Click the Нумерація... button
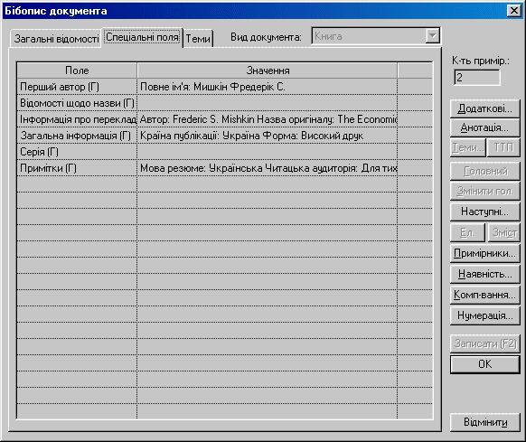Screen dimensions: 526x442 click(x=484, y=315)
